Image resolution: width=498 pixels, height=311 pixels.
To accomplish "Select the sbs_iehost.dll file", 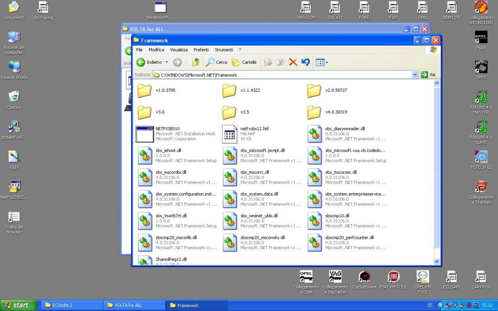I will click(176, 155).
